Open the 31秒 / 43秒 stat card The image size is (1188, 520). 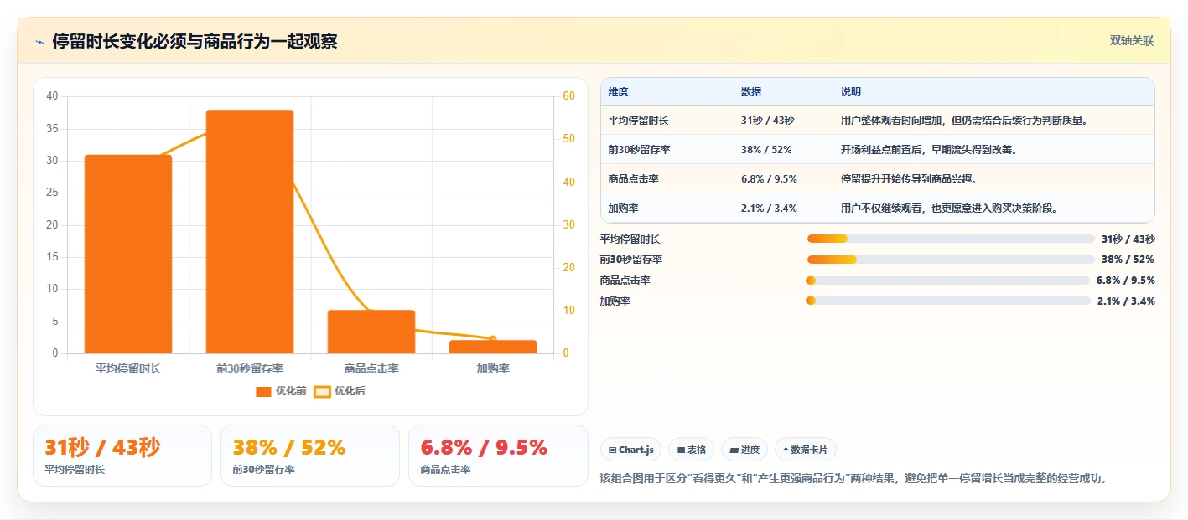tap(122, 456)
